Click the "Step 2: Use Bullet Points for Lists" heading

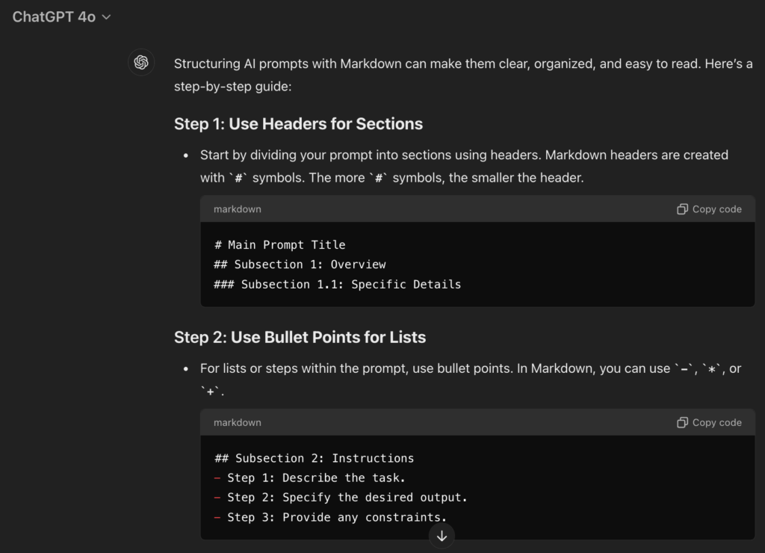click(x=300, y=337)
